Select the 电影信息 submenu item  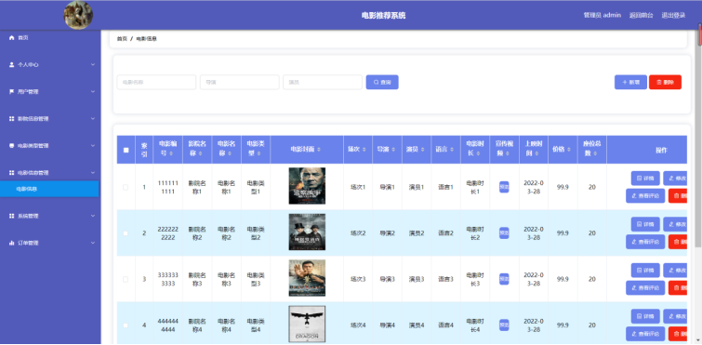click(49, 190)
